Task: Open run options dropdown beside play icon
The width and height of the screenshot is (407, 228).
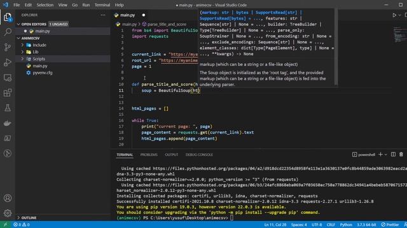Action: (399, 15)
